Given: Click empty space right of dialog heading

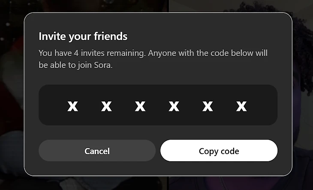Looking at the screenshot, I should pos(206,36).
